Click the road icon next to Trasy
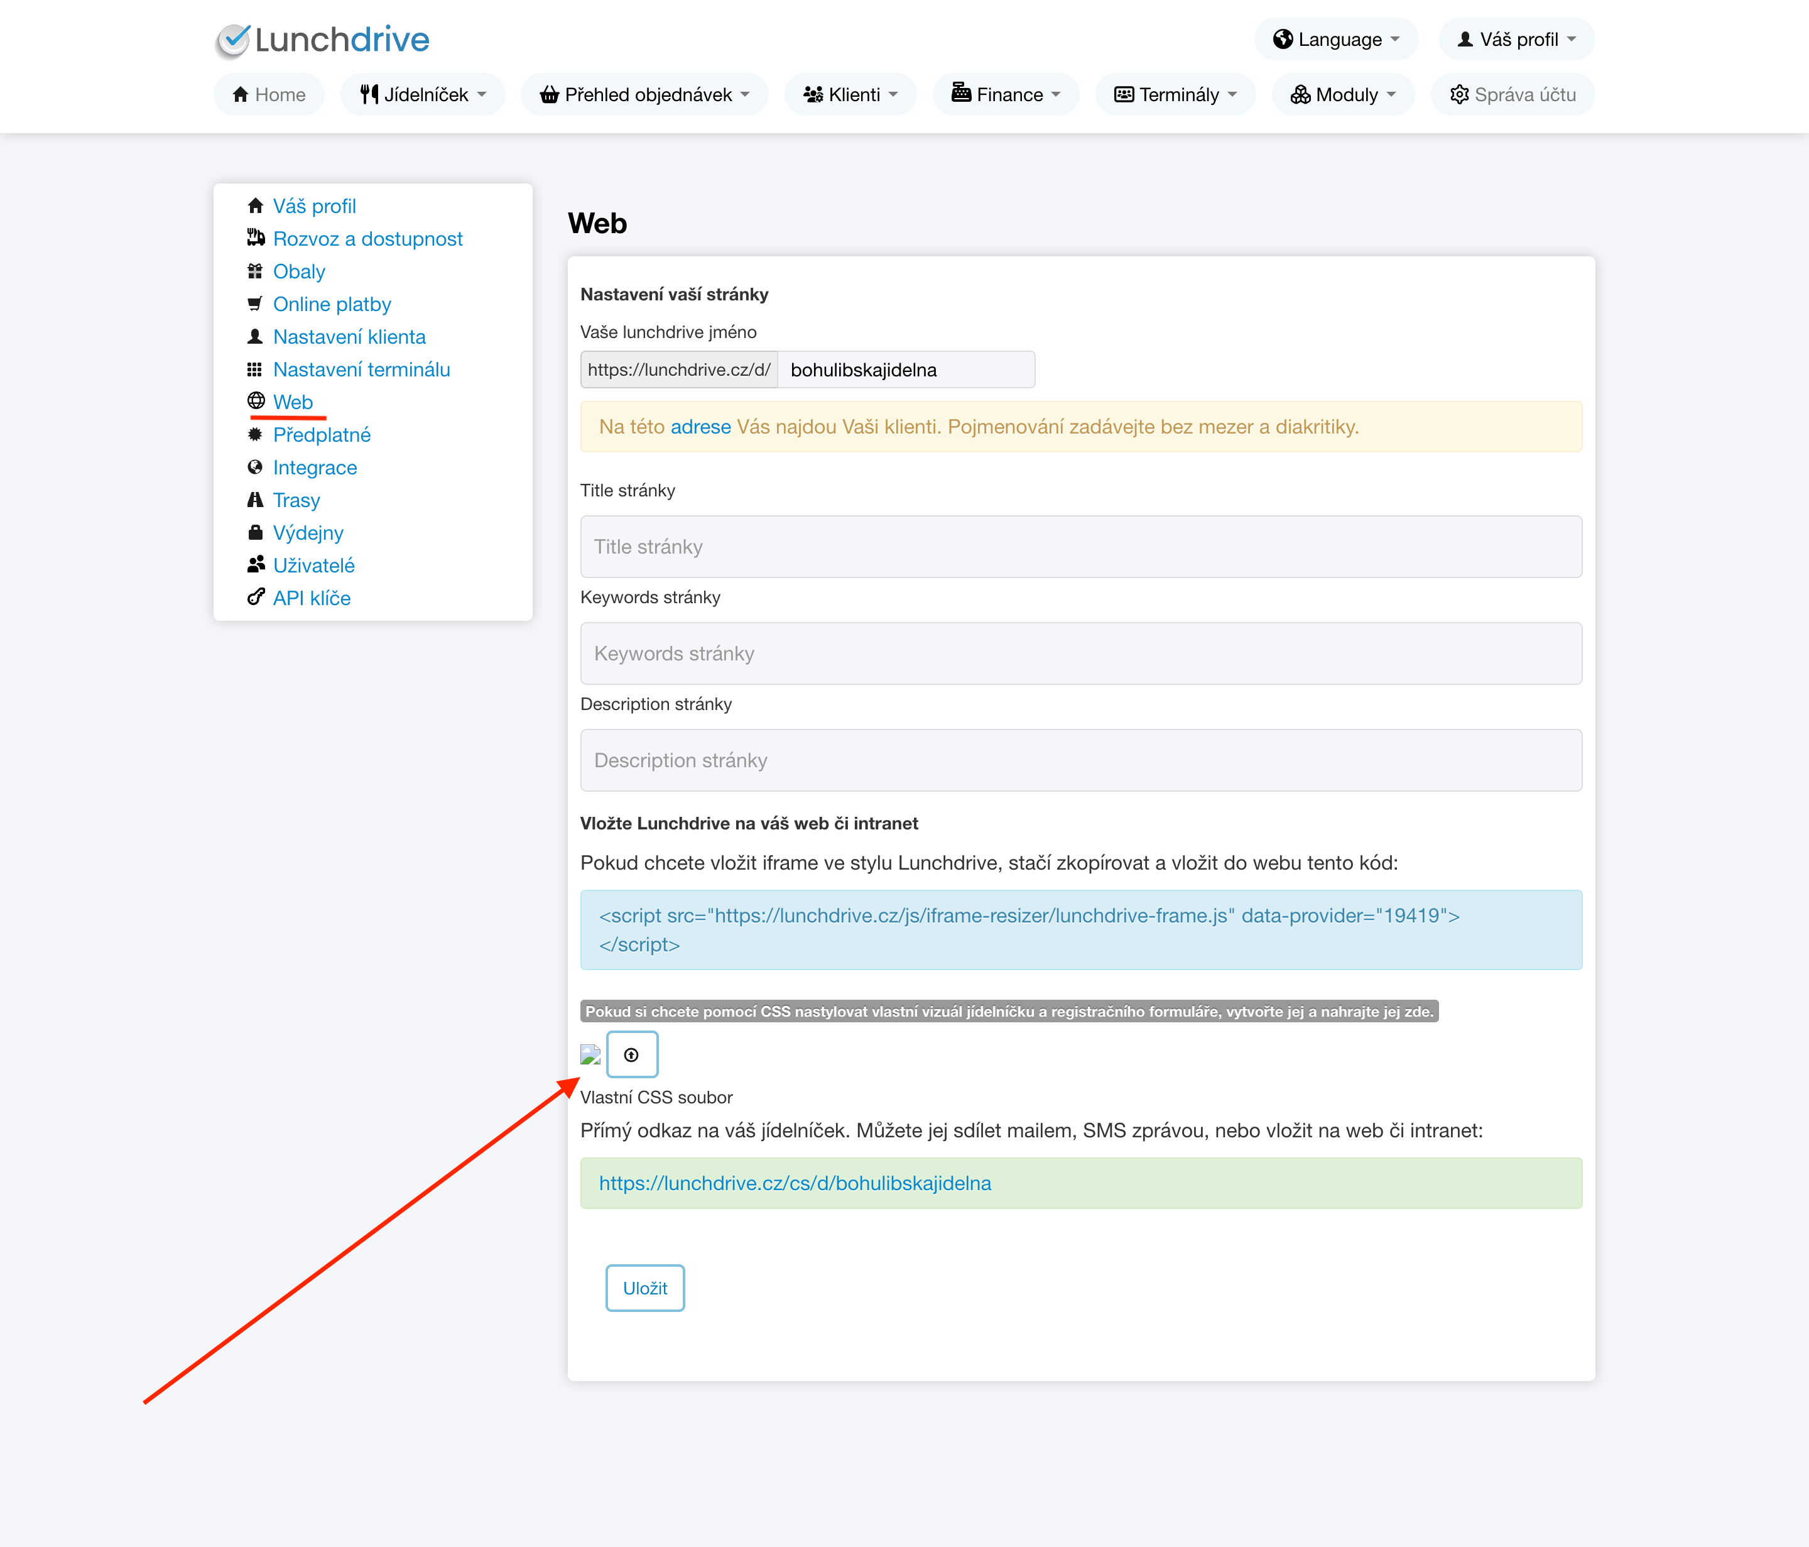 coord(255,500)
